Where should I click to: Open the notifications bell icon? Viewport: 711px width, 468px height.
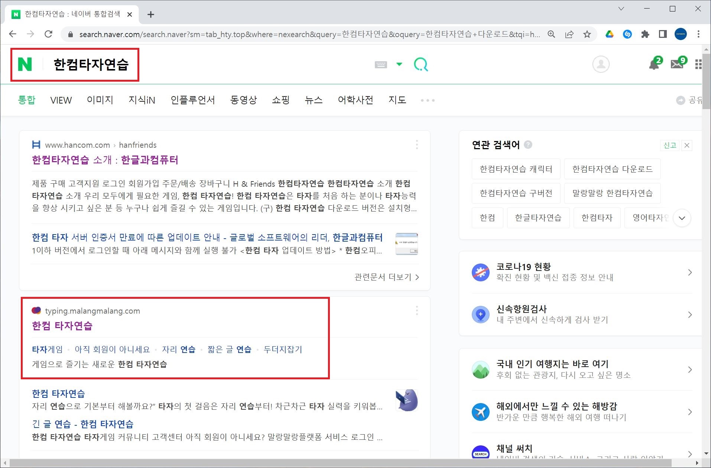654,65
